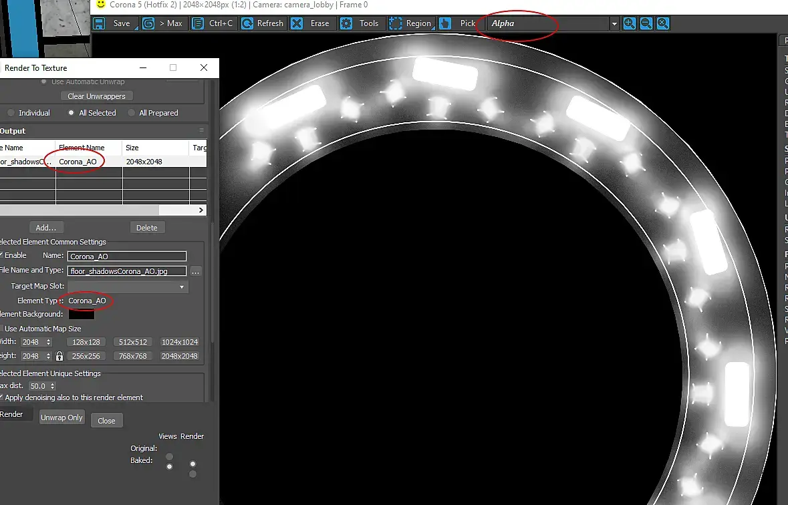Collapse the Output rollout header
This screenshot has height=505, width=788.
(103, 131)
